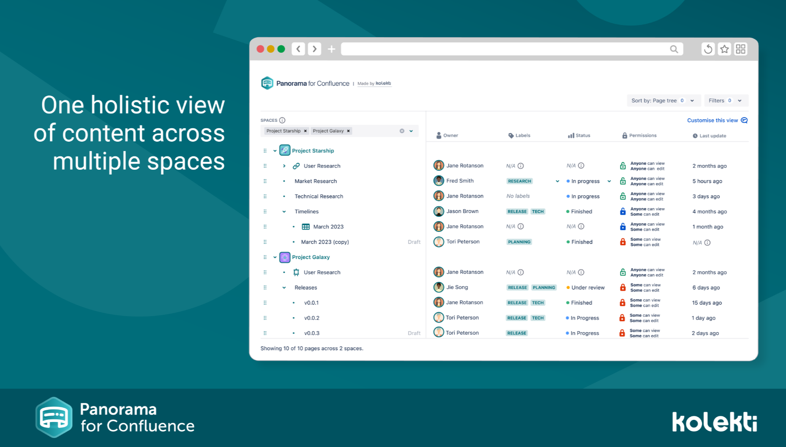The image size is (786, 447).
Task: Click the Last update column header
Action: (x=709, y=136)
